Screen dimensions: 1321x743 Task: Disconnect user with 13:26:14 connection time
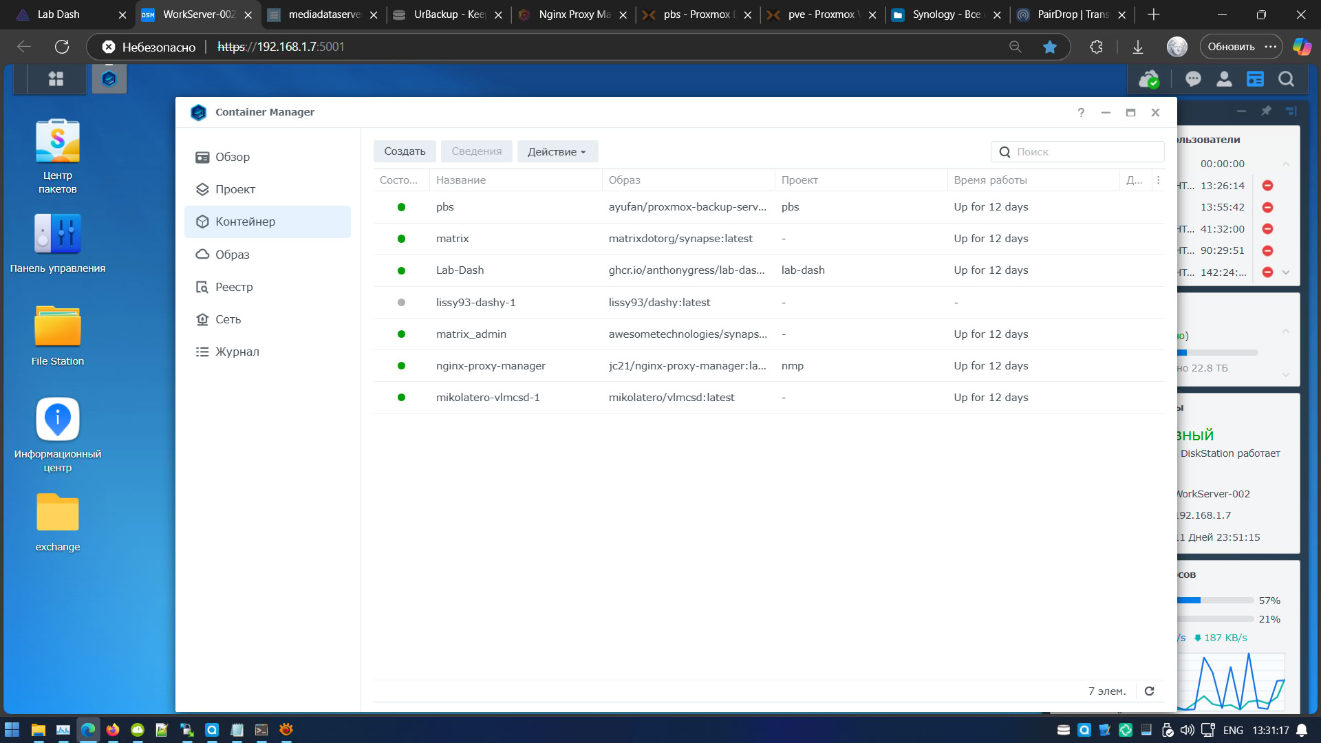(1267, 186)
